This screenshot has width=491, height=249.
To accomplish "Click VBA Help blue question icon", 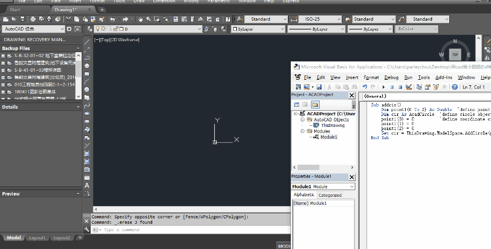I will (x=455, y=87).
